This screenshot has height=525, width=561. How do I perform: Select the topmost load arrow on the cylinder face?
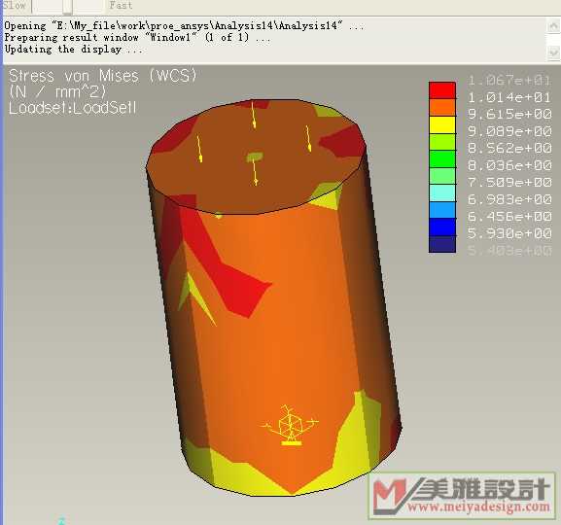point(254,115)
